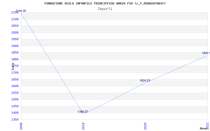Viewport: 210px width, 131px height.
Task: Click y-axis value 1500
Action: 15,100
